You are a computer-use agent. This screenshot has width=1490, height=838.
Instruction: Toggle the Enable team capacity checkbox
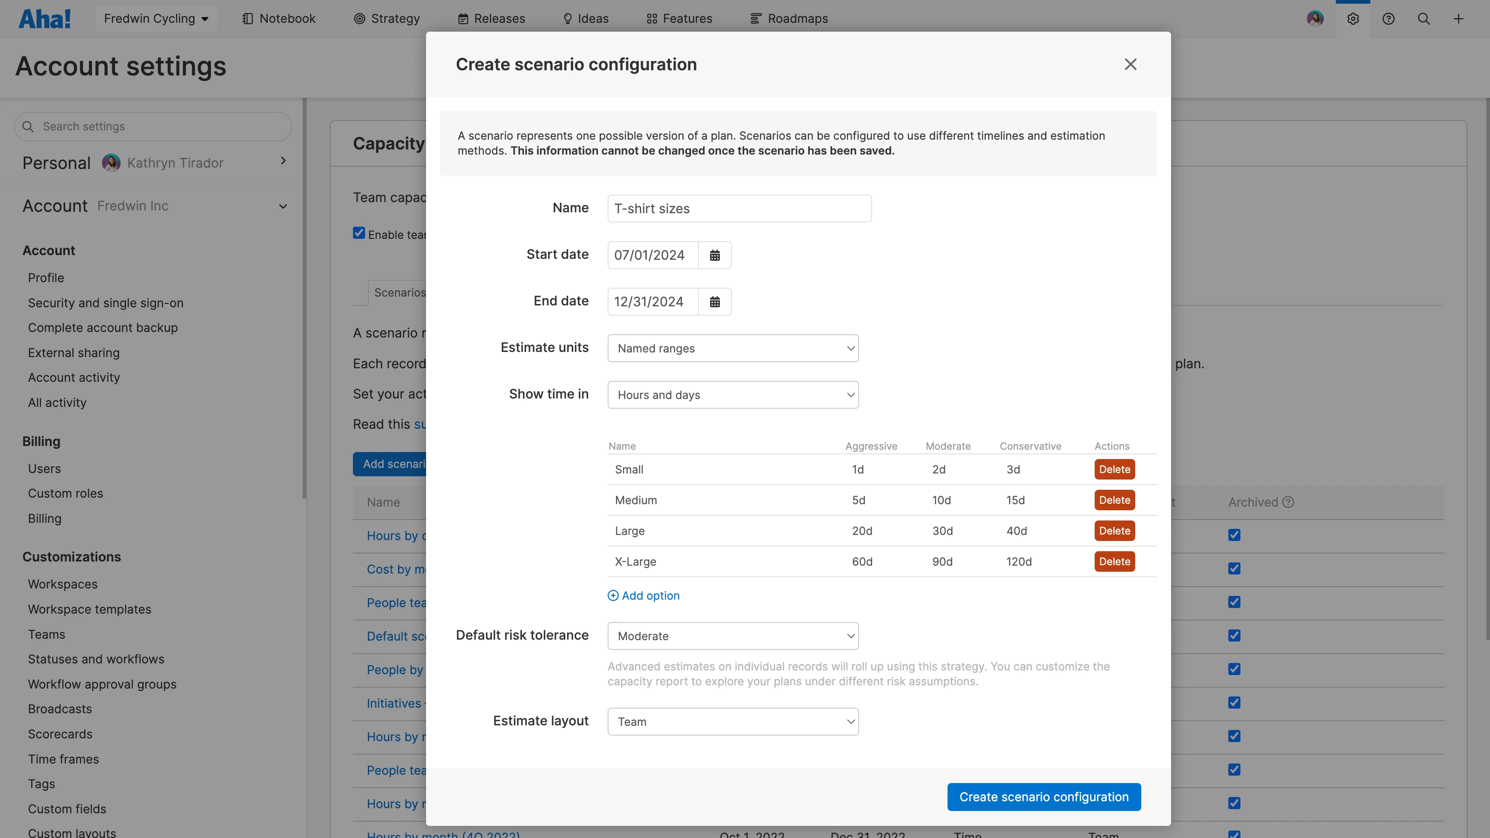click(359, 233)
